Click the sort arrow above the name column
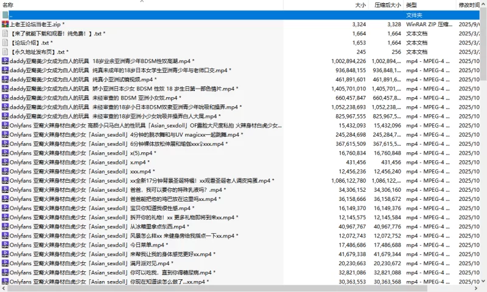 (x=141, y=1)
